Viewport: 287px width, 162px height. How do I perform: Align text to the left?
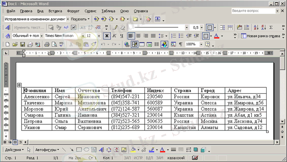point(131,36)
